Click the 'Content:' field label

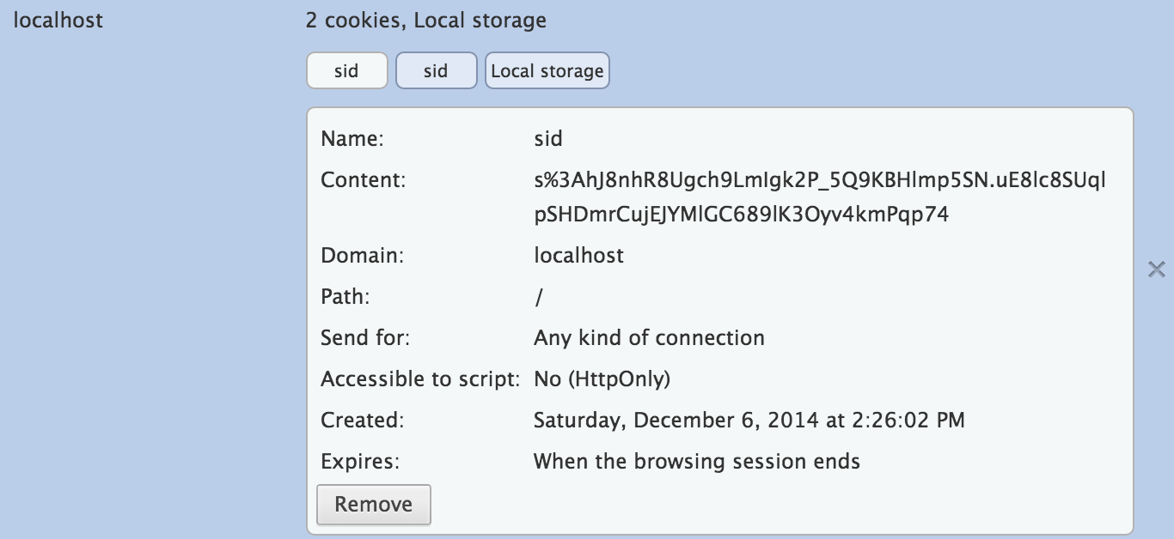(362, 180)
